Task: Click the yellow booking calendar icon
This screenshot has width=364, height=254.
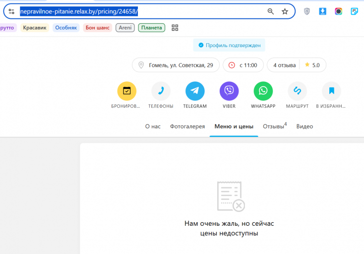Action: (x=127, y=91)
